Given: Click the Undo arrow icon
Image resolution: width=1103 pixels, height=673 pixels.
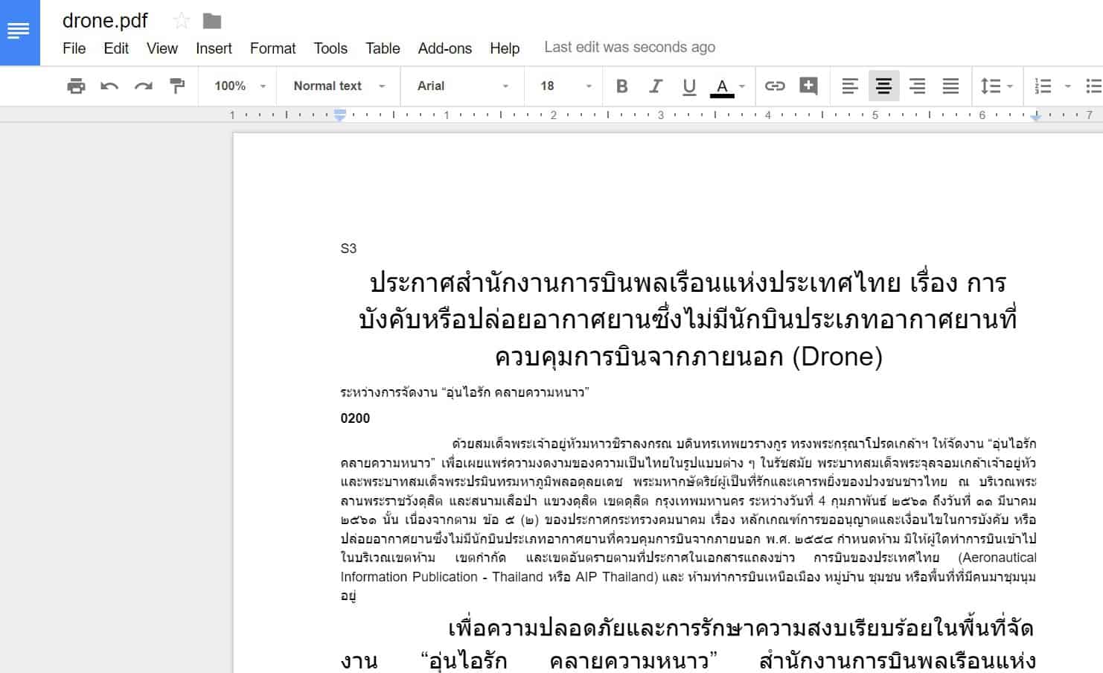Looking at the screenshot, I should (x=109, y=86).
